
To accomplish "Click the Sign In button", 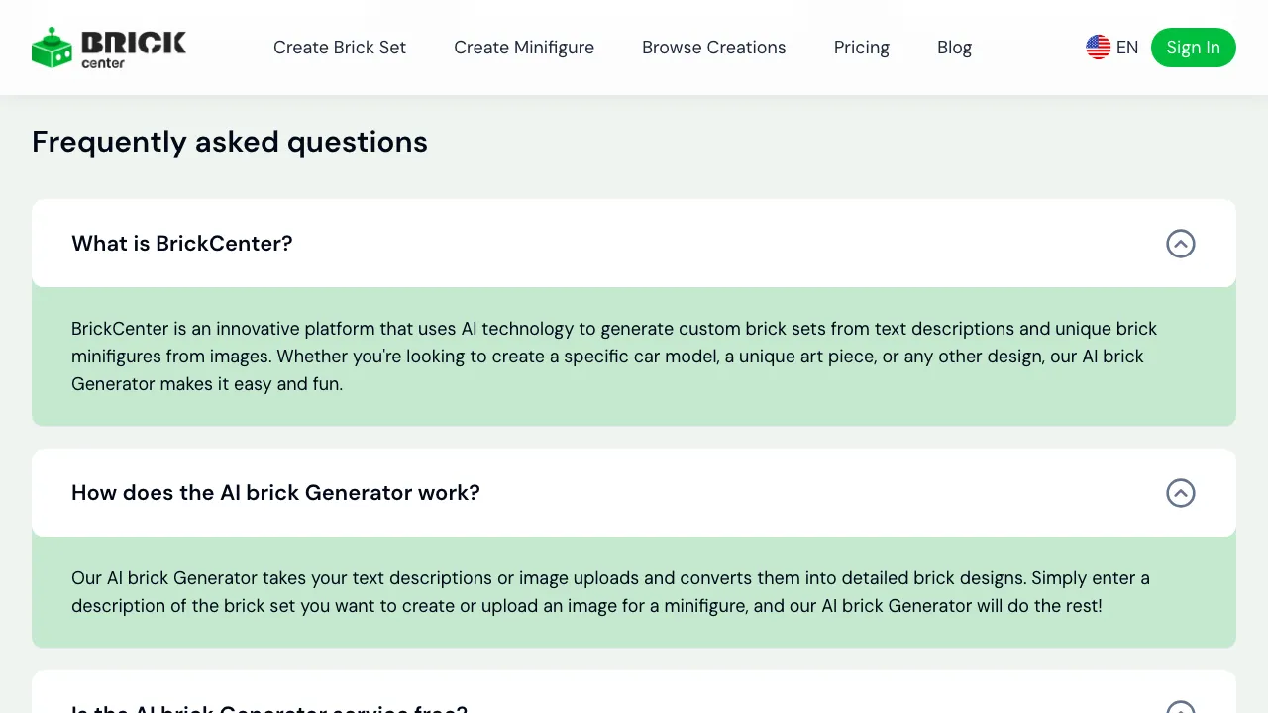I will (x=1193, y=47).
